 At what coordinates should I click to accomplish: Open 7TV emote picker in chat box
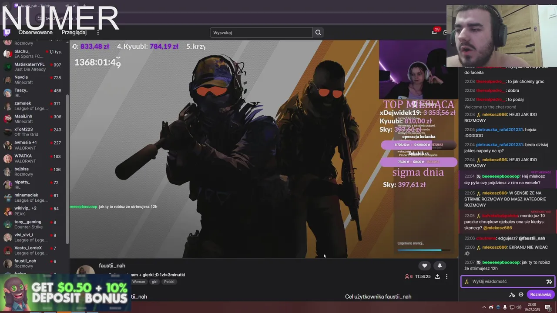[x=549, y=282]
